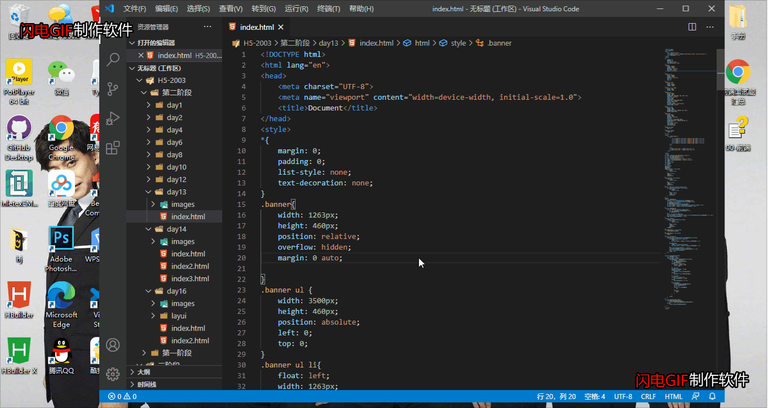Close the index.html editor tab
768x408 pixels.
pyautogui.click(x=281, y=27)
